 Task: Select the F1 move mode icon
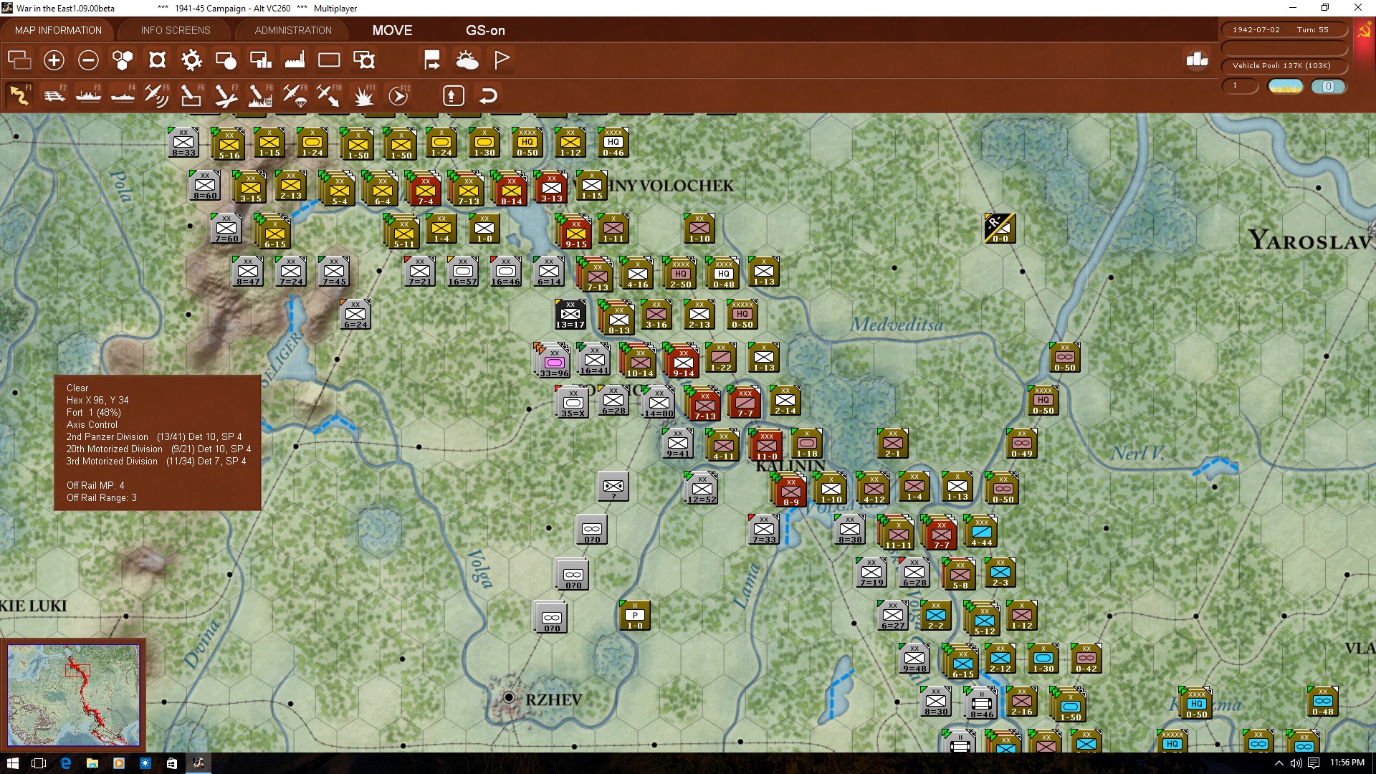[20, 95]
